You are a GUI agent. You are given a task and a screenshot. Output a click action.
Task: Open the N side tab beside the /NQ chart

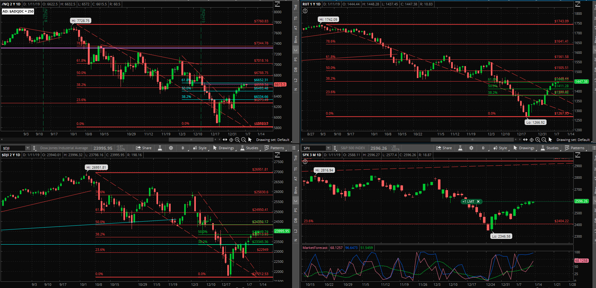(x=296, y=89)
